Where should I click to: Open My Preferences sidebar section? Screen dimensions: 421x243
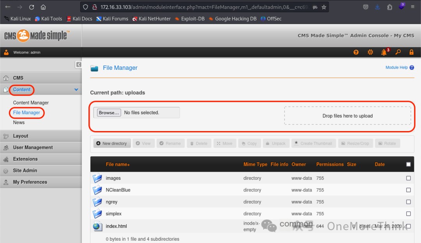pyautogui.click(x=41, y=182)
